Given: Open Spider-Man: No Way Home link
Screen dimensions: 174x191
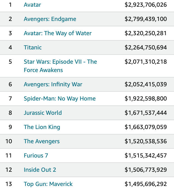Looking at the screenshot, I should [60, 99].
